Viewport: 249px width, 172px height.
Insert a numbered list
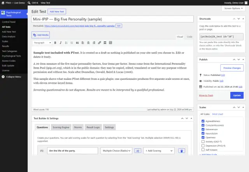tap(72, 43)
